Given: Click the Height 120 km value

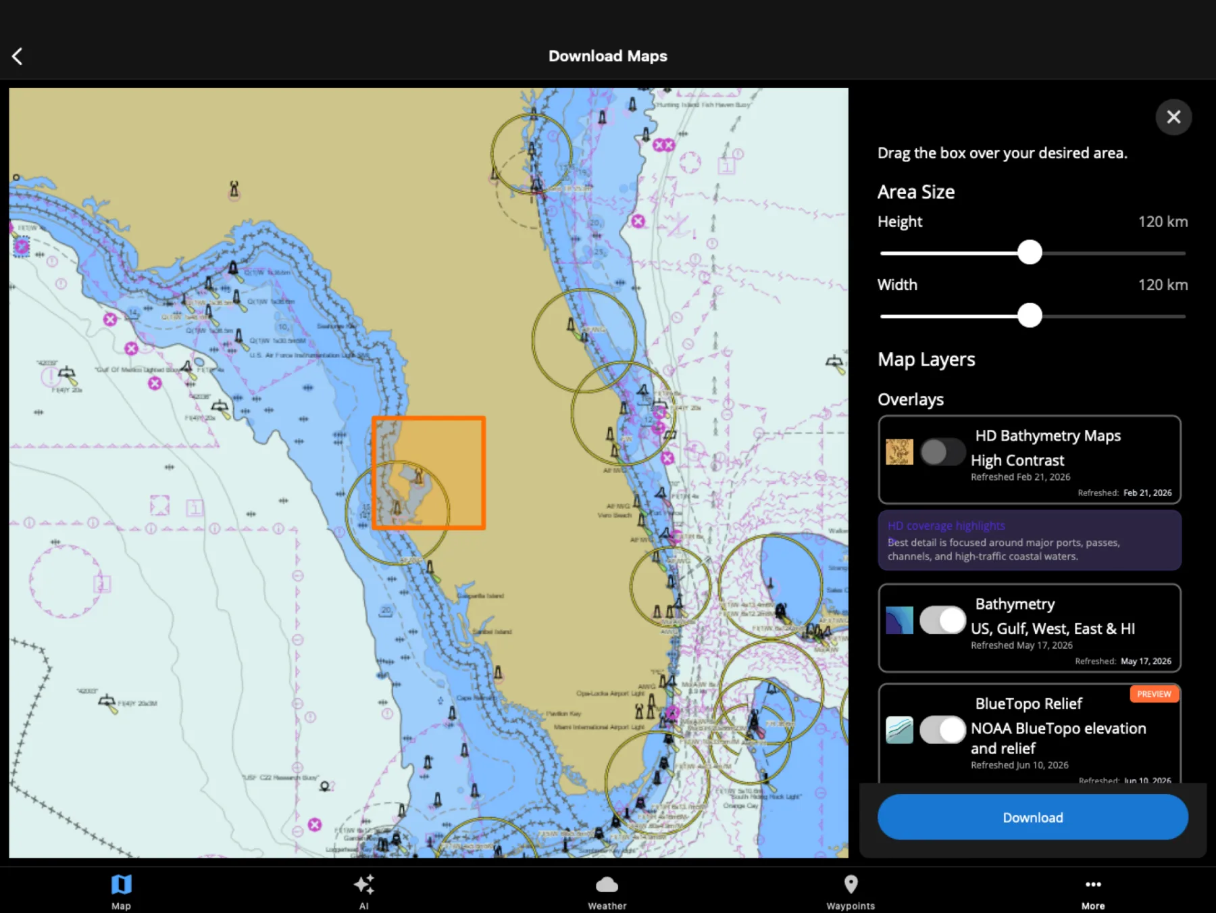Looking at the screenshot, I should pyautogui.click(x=1163, y=222).
